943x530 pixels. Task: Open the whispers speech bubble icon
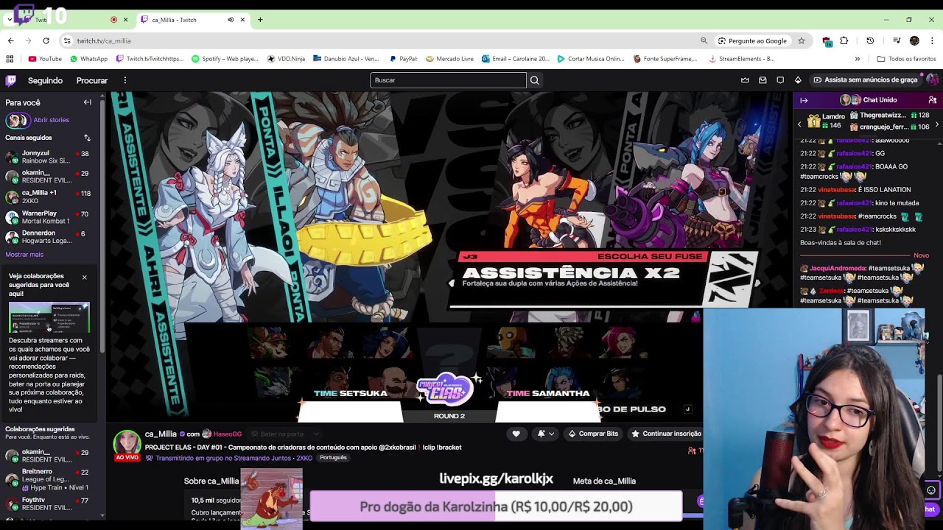780,80
